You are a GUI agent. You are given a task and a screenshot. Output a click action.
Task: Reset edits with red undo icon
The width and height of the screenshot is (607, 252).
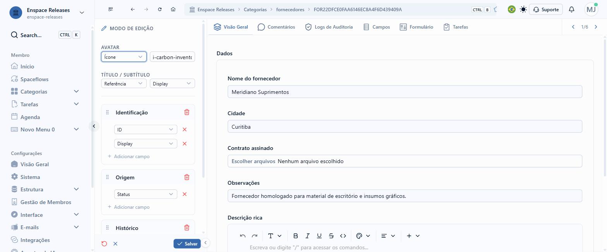tap(104, 243)
